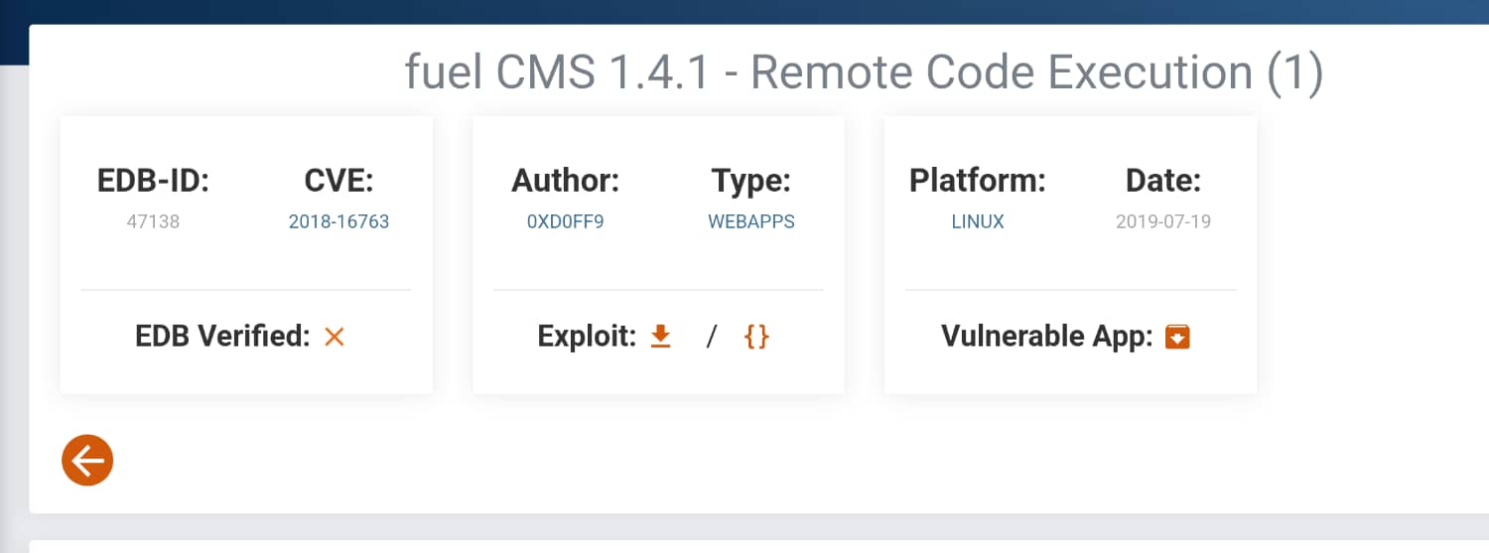Click the EDB Verified X mark
The width and height of the screenshot is (1489, 553).
[335, 338]
